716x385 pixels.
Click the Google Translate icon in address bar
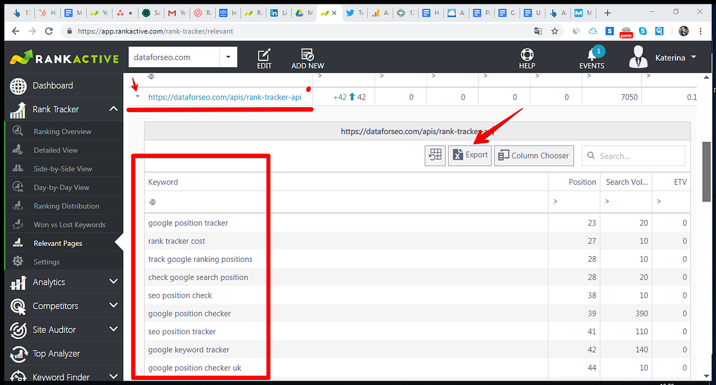pos(538,31)
